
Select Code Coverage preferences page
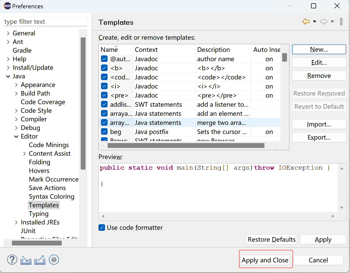click(43, 102)
